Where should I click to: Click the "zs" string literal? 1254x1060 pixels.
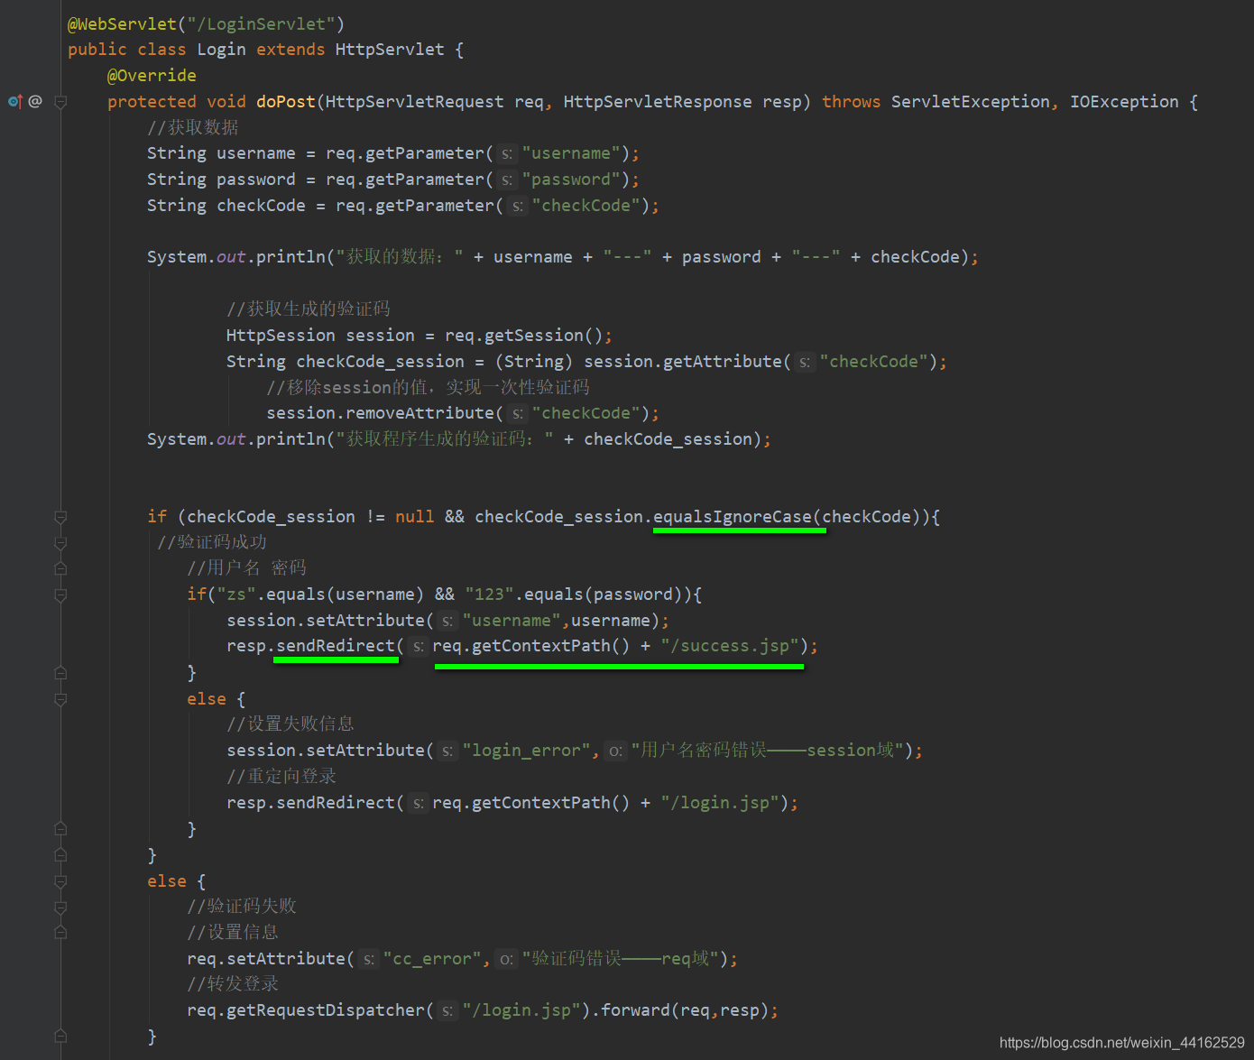tap(236, 595)
